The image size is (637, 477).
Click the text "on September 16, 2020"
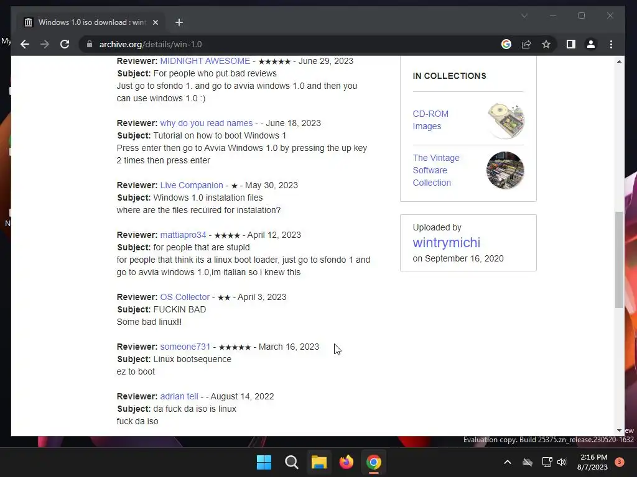coord(458,258)
